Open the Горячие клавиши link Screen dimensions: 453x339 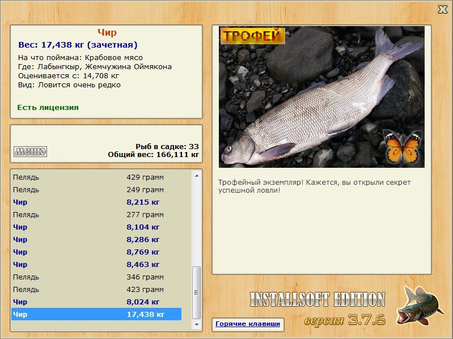[x=248, y=324]
